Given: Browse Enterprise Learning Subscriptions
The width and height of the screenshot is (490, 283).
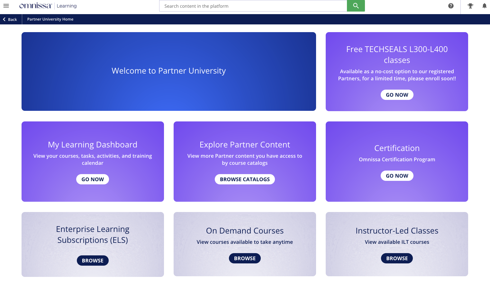Looking at the screenshot, I should (x=93, y=261).
